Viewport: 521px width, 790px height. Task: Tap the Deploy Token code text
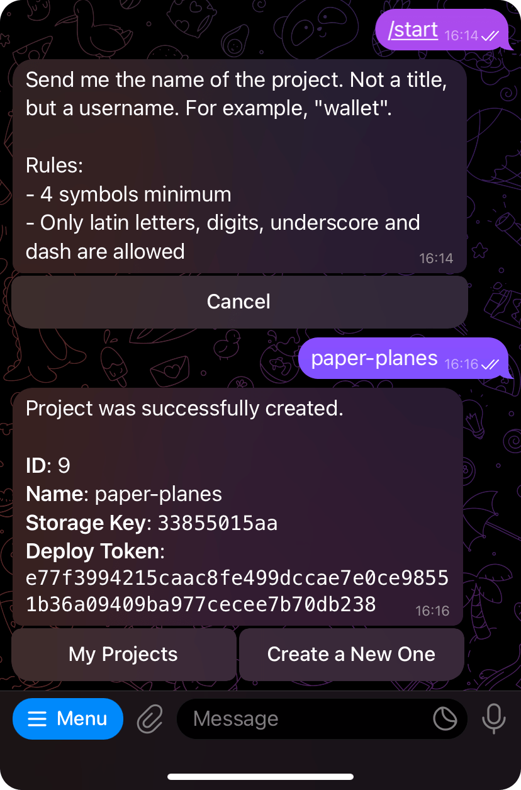(237, 590)
